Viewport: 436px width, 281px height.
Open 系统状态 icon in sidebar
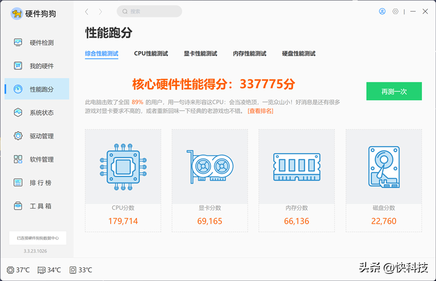[18, 112]
